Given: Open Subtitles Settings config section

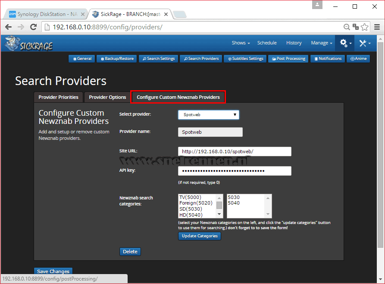Looking at the screenshot, I should coord(245,59).
